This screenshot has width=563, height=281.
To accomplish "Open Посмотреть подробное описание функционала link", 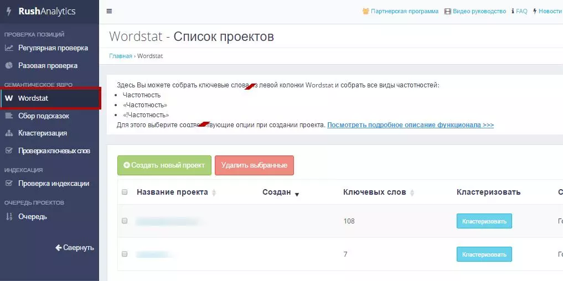I will click(410, 125).
